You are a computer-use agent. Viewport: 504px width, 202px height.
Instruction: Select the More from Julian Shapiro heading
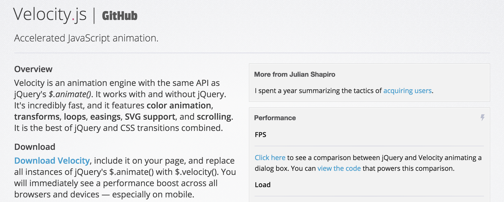coord(295,74)
